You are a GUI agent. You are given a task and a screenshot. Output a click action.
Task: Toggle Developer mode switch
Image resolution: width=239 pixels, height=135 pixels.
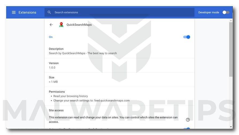(x=226, y=13)
